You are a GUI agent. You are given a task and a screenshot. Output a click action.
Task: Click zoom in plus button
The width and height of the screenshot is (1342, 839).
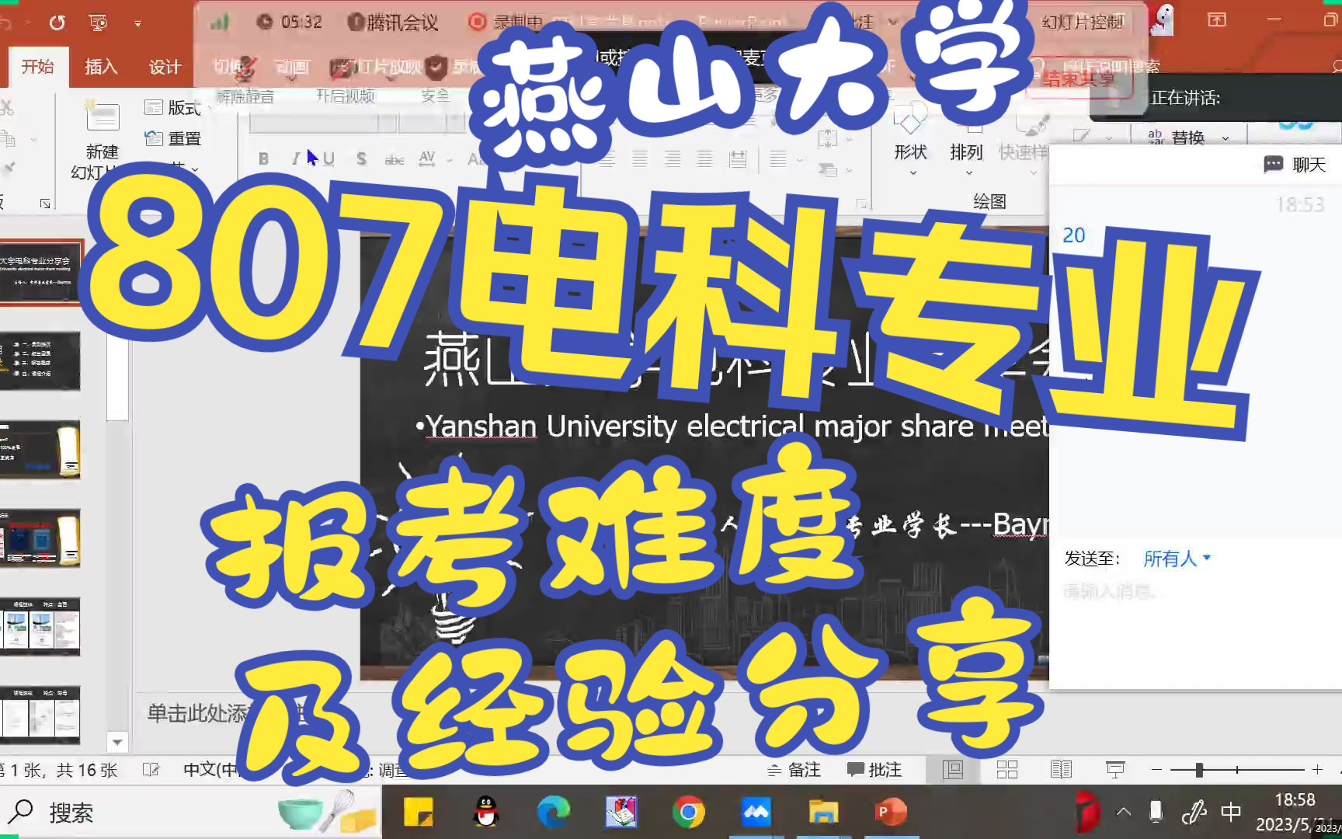[x=1317, y=769]
